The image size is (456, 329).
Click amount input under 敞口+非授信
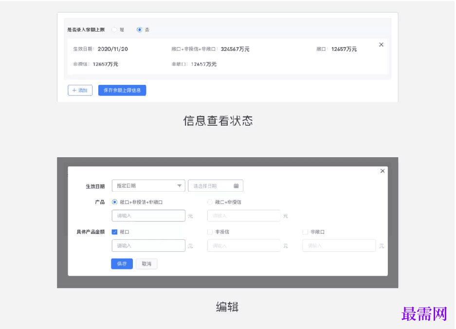[x=244, y=215]
